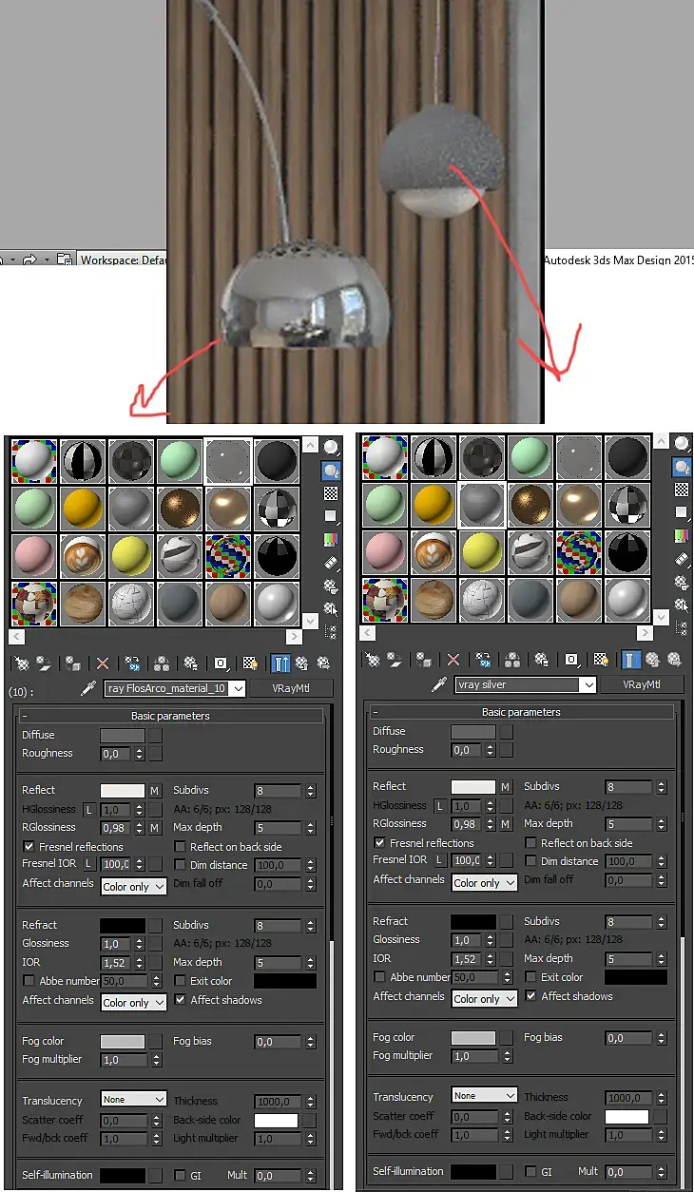Screen dimensions: 694x1192
Task: Click Fog color swatch in vray silver panel
Action: tap(473, 1037)
